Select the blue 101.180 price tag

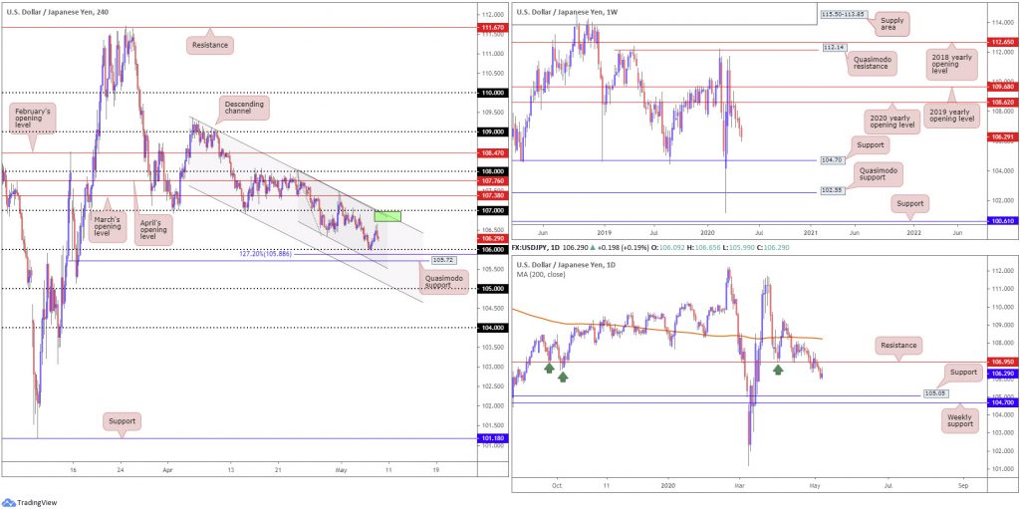491,438
